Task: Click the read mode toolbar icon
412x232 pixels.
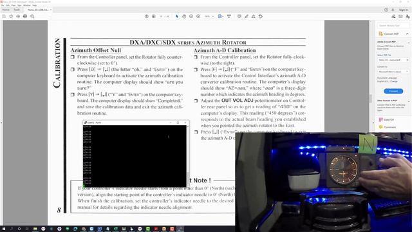Action: click(x=229, y=16)
